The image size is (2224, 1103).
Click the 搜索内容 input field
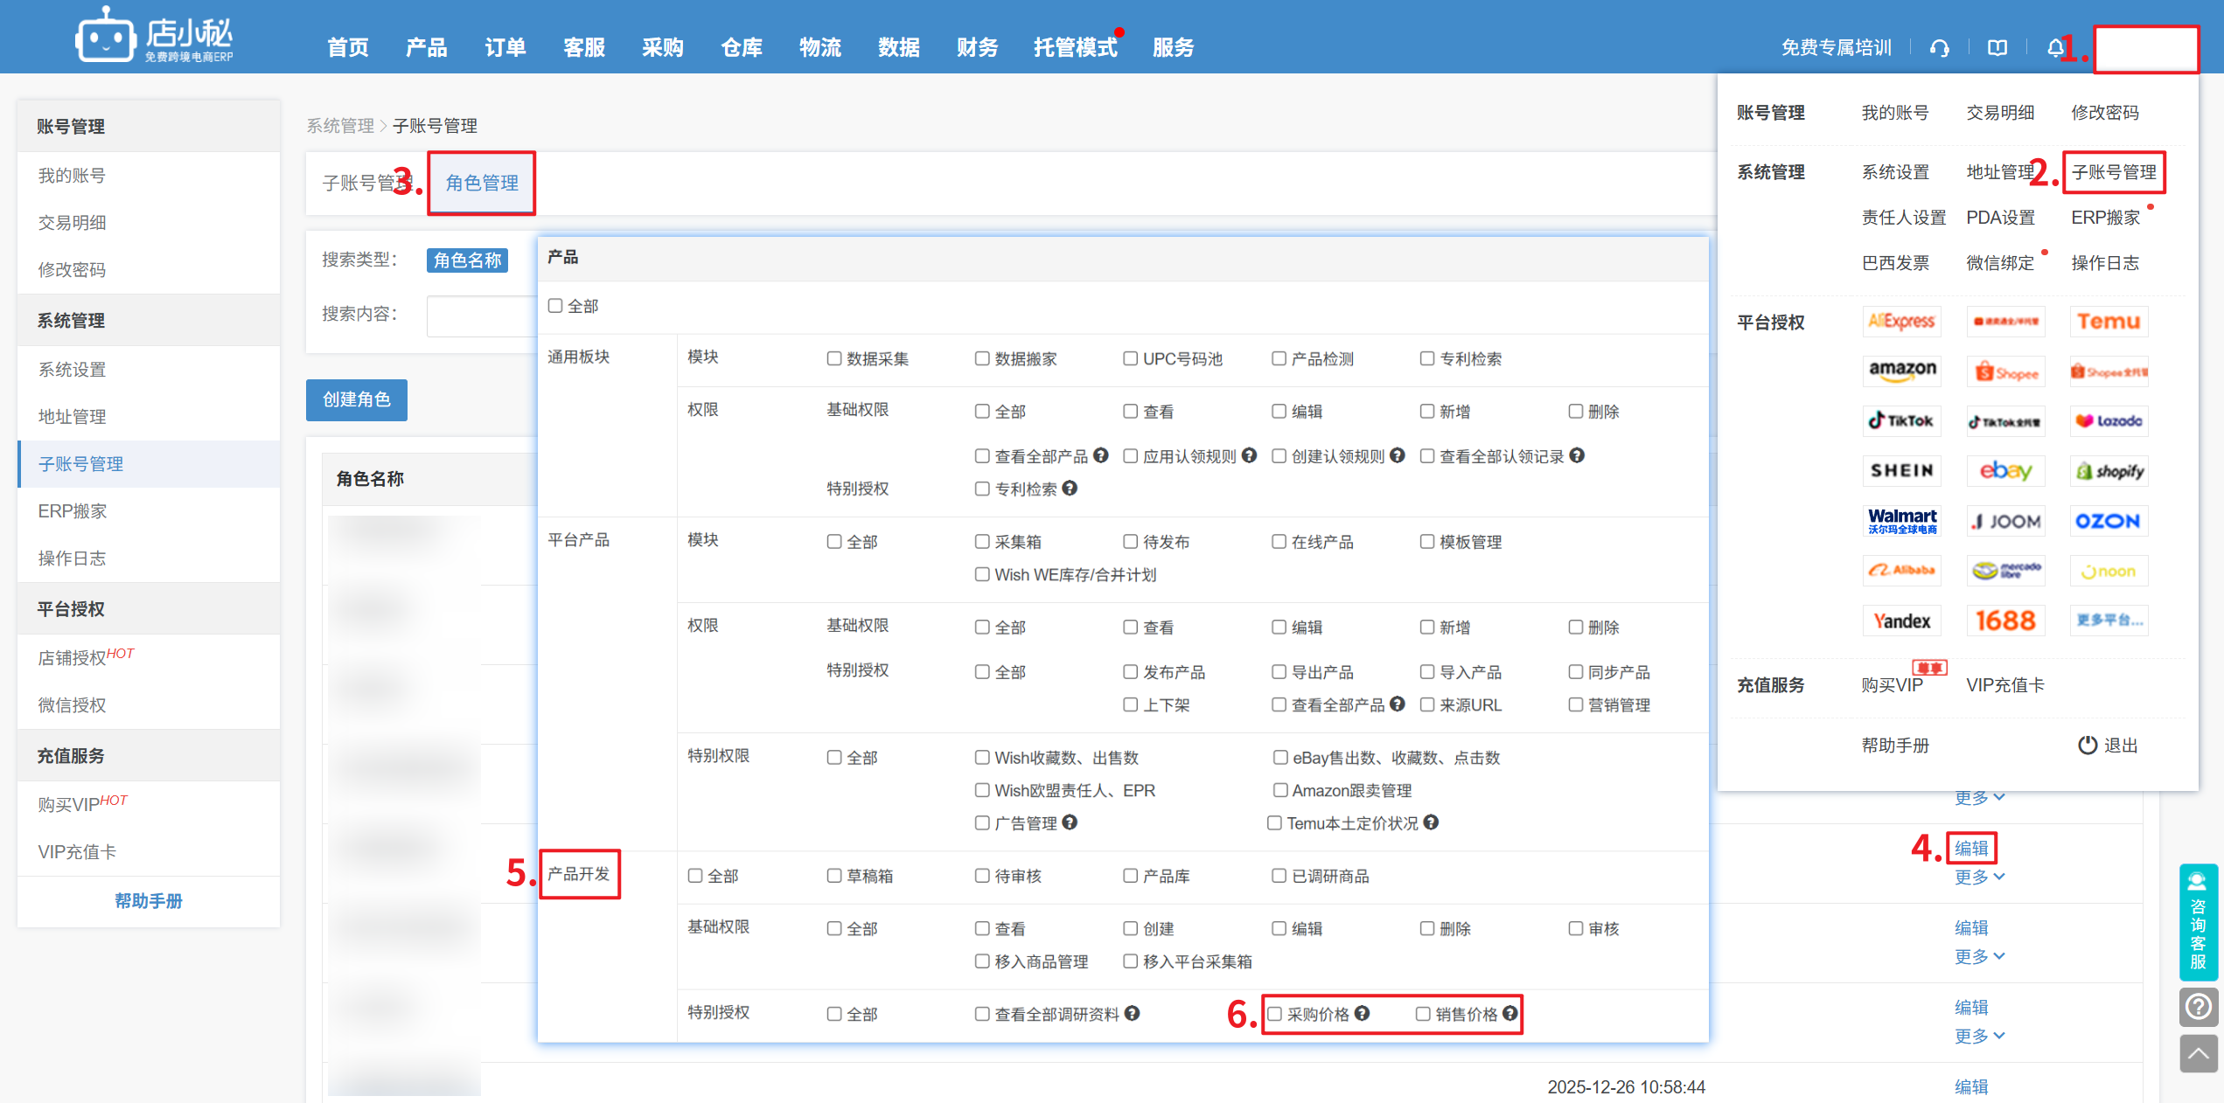pyautogui.click(x=481, y=316)
